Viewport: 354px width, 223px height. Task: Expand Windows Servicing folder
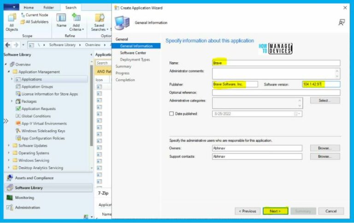tap(9, 160)
